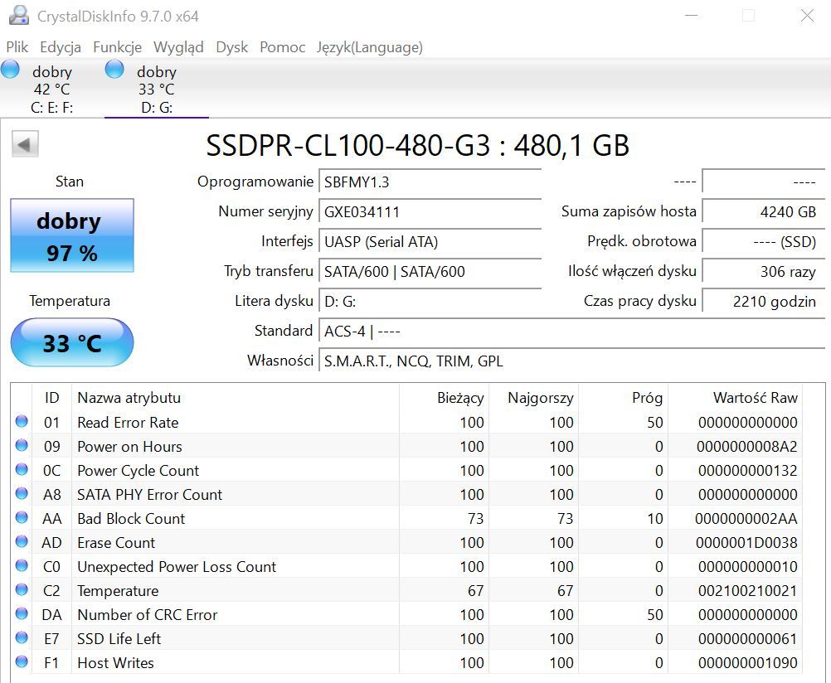This screenshot has height=683, width=831.
Task: Click the Wartość Raw column header
Action: coord(735,397)
